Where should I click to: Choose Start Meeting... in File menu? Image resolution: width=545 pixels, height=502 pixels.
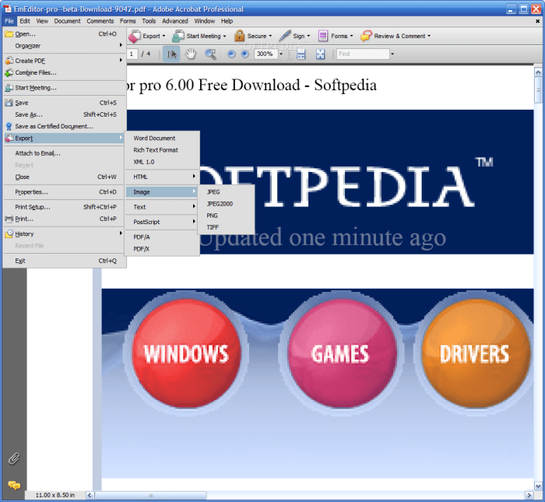click(x=65, y=87)
